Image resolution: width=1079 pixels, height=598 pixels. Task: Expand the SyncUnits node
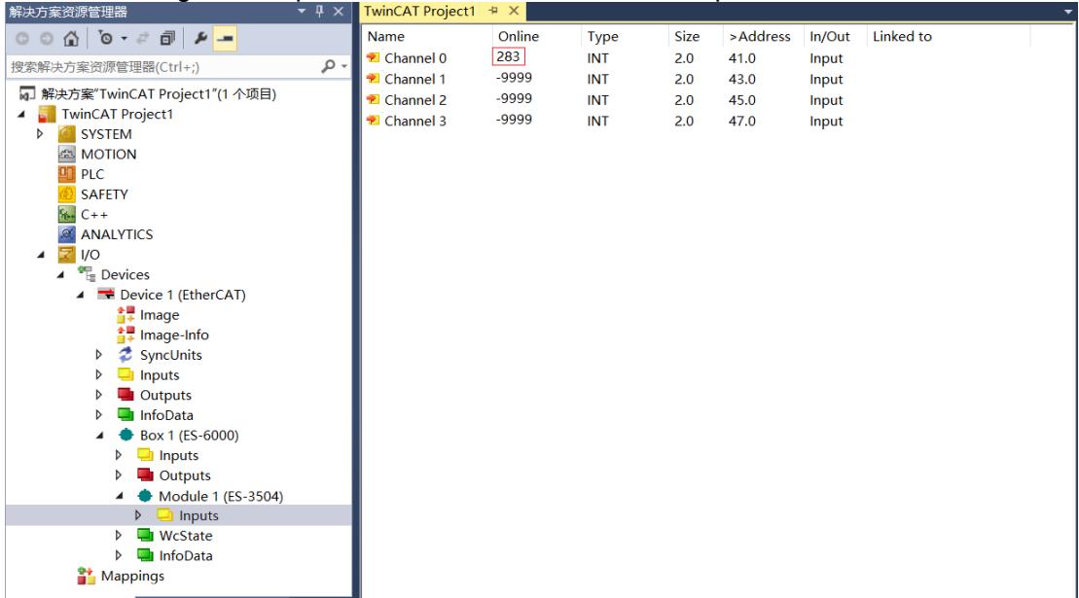point(99,355)
